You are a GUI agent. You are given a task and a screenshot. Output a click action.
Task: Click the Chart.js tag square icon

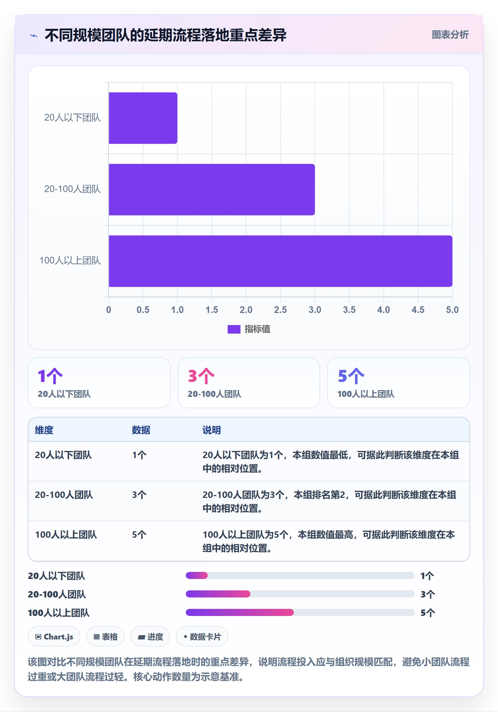tap(38, 637)
